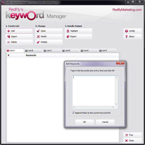Image resolution: width=145 pixels, height=145 pixels.
Task: Click the Clean checkmark icon
Action: (38, 31)
